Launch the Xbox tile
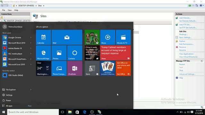 click(92, 37)
